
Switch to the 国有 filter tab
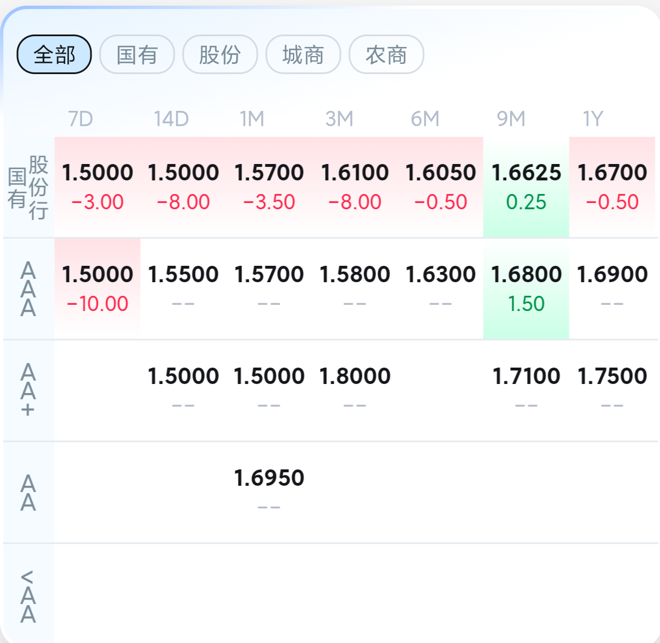point(137,55)
